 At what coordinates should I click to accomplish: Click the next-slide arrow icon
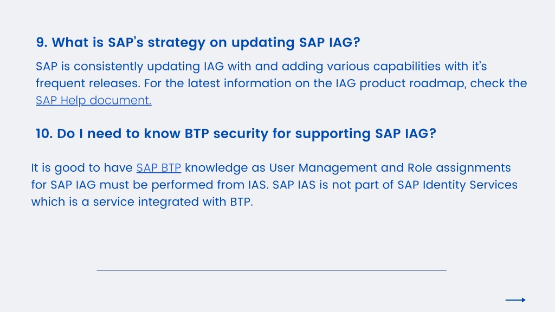[515, 300]
